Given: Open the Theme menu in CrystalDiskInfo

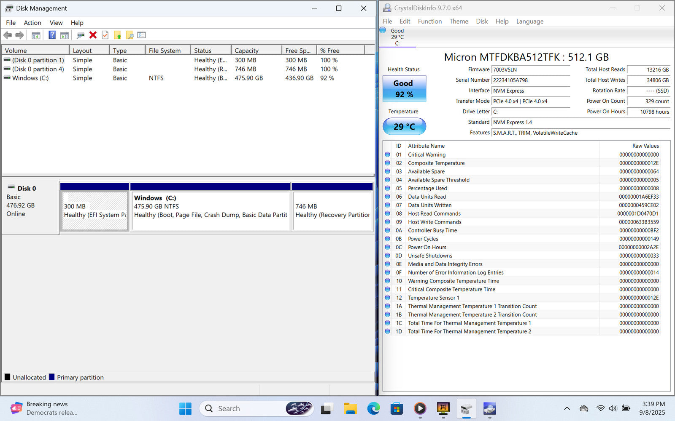Looking at the screenshot, I should [459, 21].
